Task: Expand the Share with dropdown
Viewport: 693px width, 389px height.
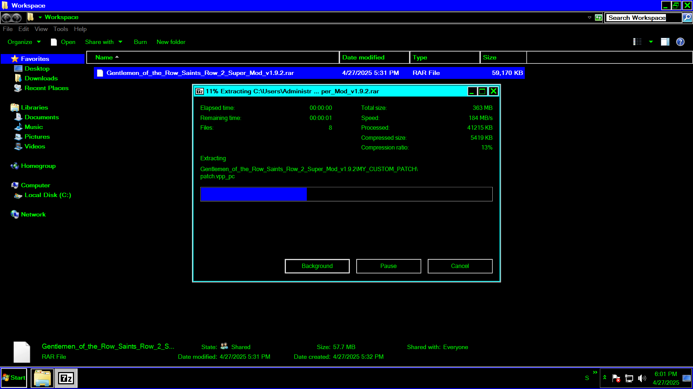Action: (x=104, y=42)
